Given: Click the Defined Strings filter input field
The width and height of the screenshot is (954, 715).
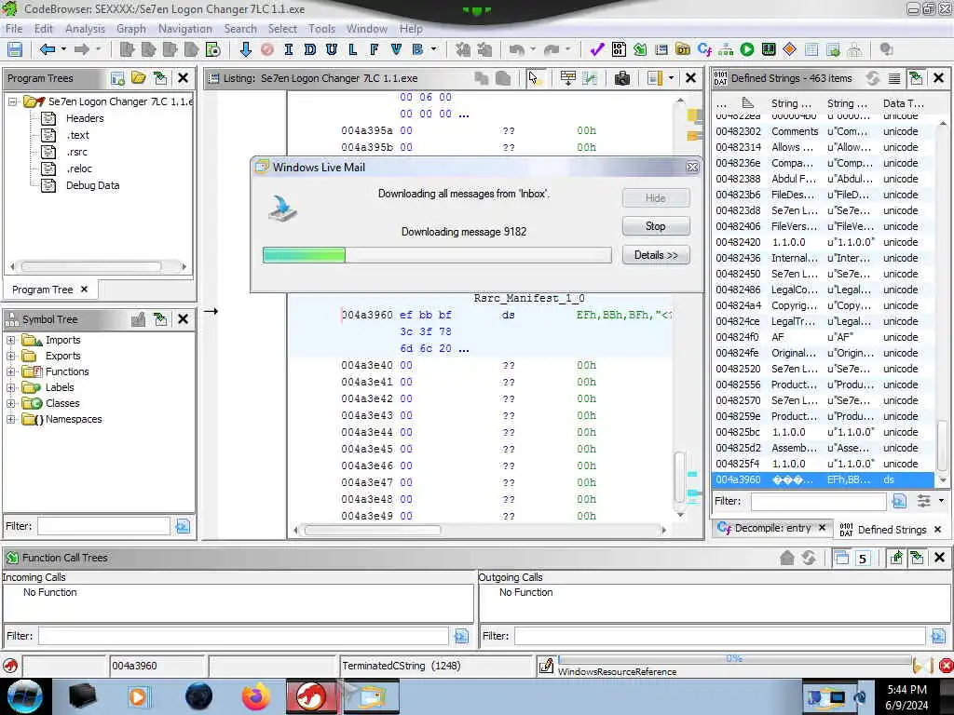Looking at the screenshot, I should pos(818,501).
